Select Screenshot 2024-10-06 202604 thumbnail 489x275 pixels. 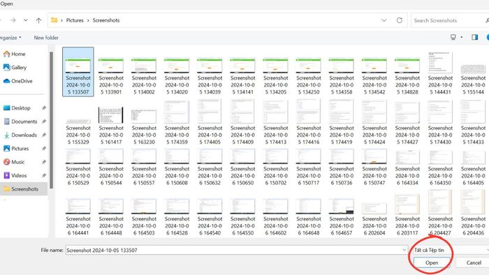coord(374,209)
